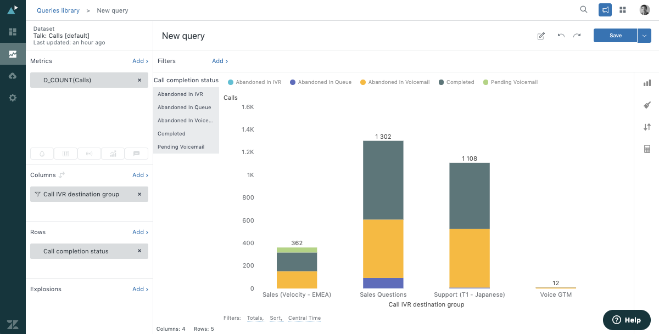Click the undo arrow icon
This screenshot has height=334, width=659.
pos(561,36)
